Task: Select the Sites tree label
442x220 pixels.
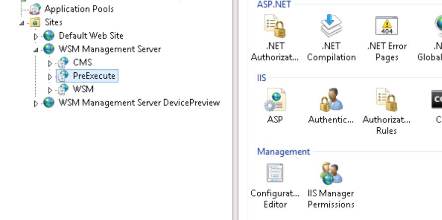Action: click(53, 22)
